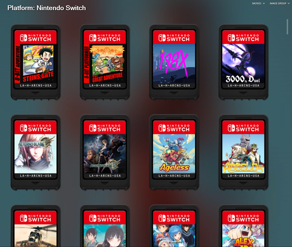Select the helicopter cover cartridge
Screen dimensions: 292x247
pos(36,226)
